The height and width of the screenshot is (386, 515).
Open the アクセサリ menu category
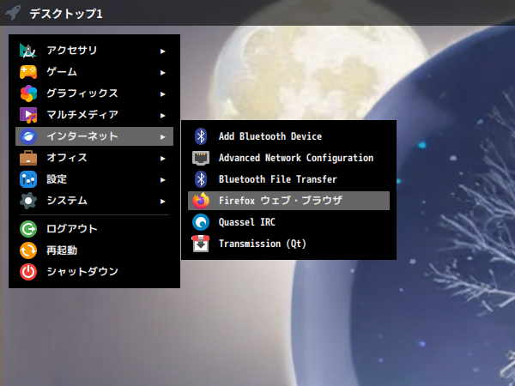point(94,51)
